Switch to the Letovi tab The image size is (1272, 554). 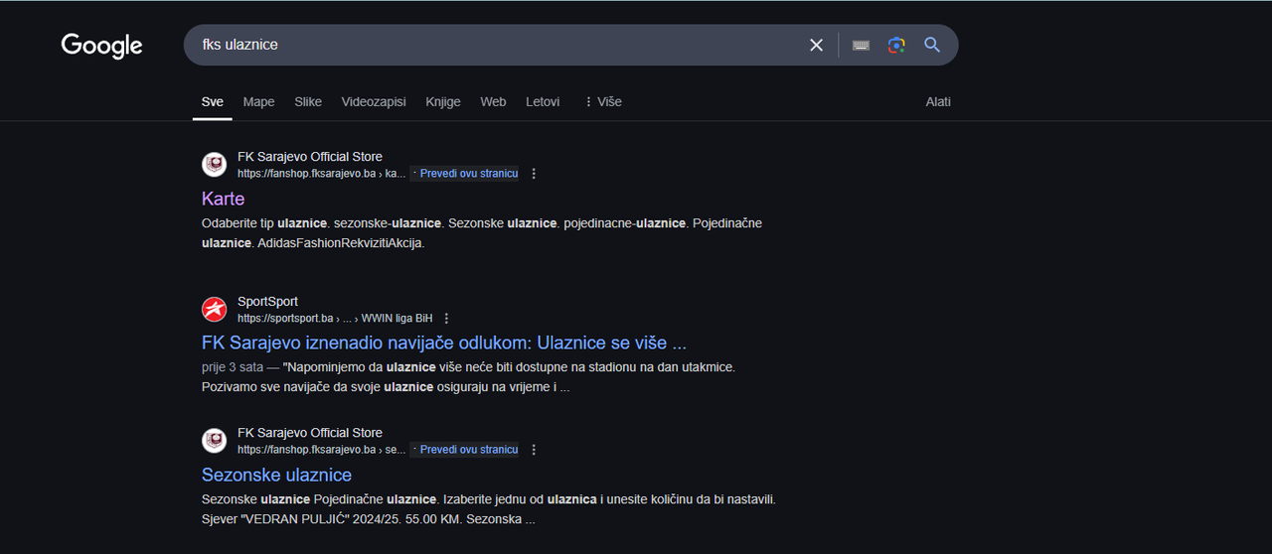click(543, 101)
